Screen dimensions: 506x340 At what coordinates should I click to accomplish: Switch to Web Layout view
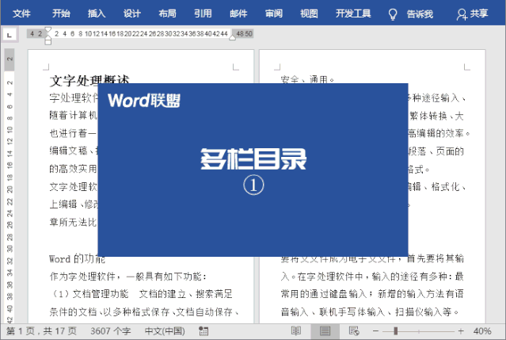(x=354, y=331)
